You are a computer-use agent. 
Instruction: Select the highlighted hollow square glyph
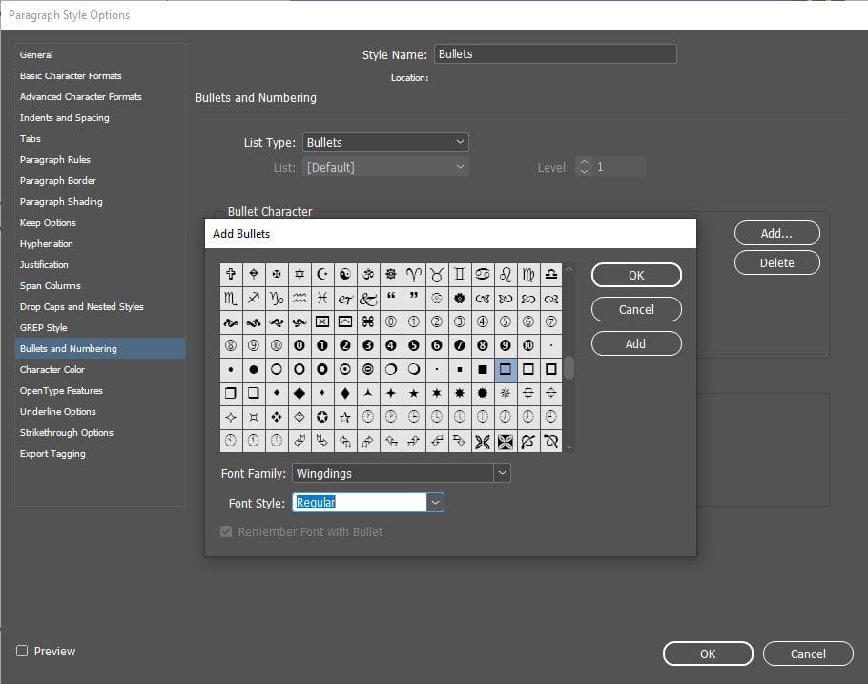pos(506,369)
